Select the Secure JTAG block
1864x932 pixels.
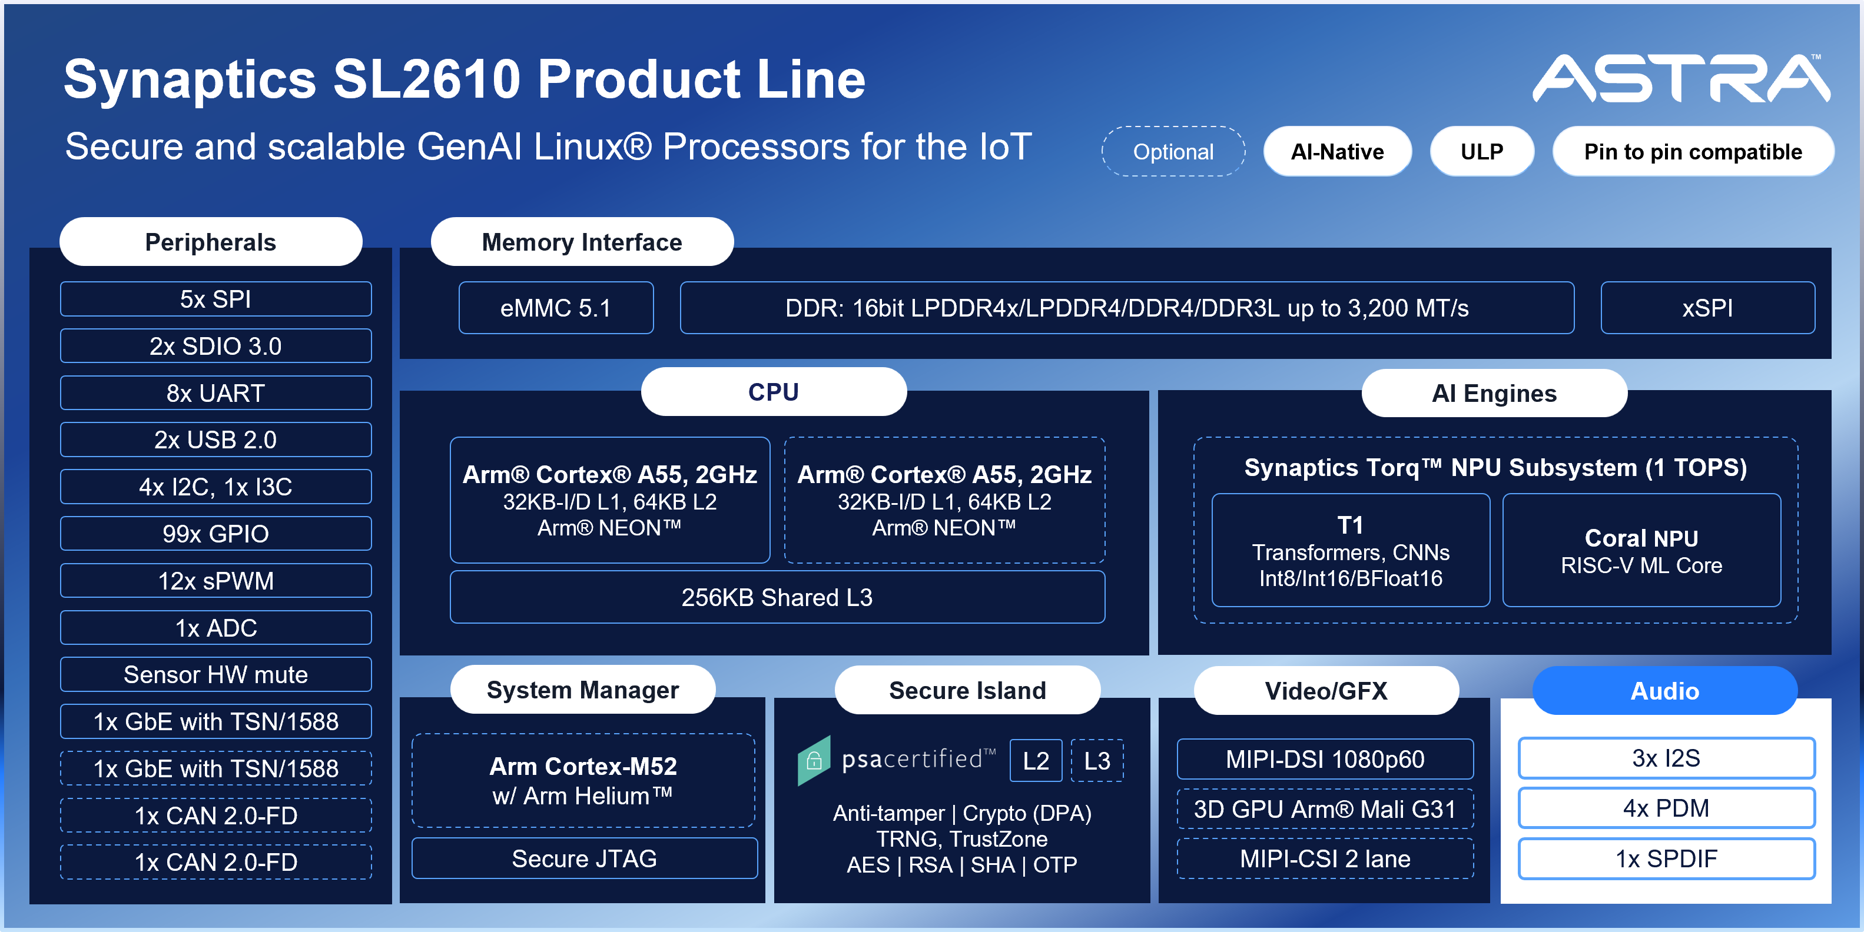(x=584, y=858)
